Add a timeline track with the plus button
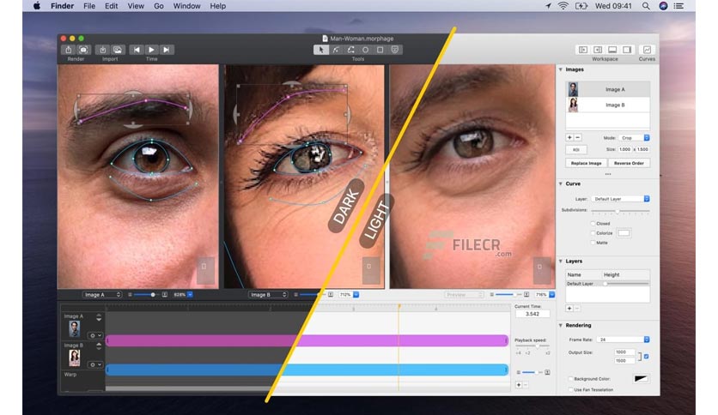The width and height of the screenshot is (718, 415). [519, 385]
